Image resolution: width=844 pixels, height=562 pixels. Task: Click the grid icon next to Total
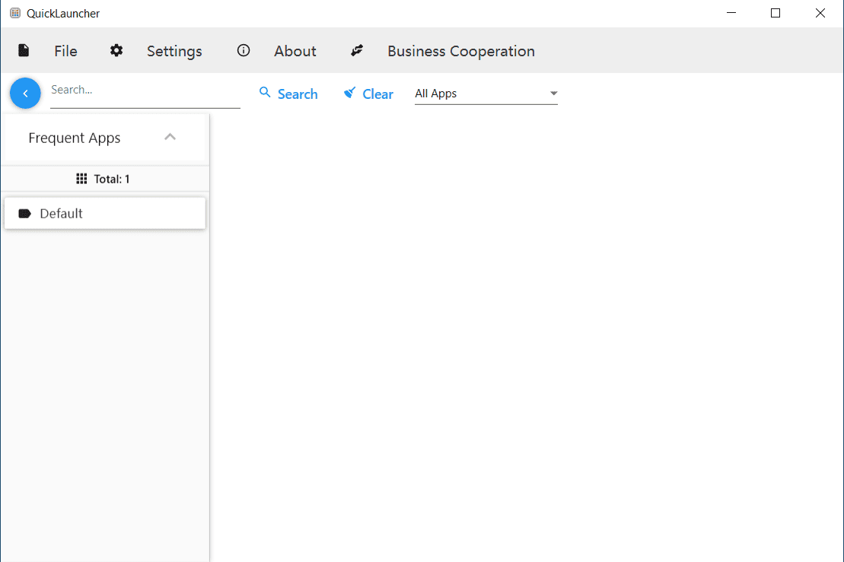tap(82, 179)
